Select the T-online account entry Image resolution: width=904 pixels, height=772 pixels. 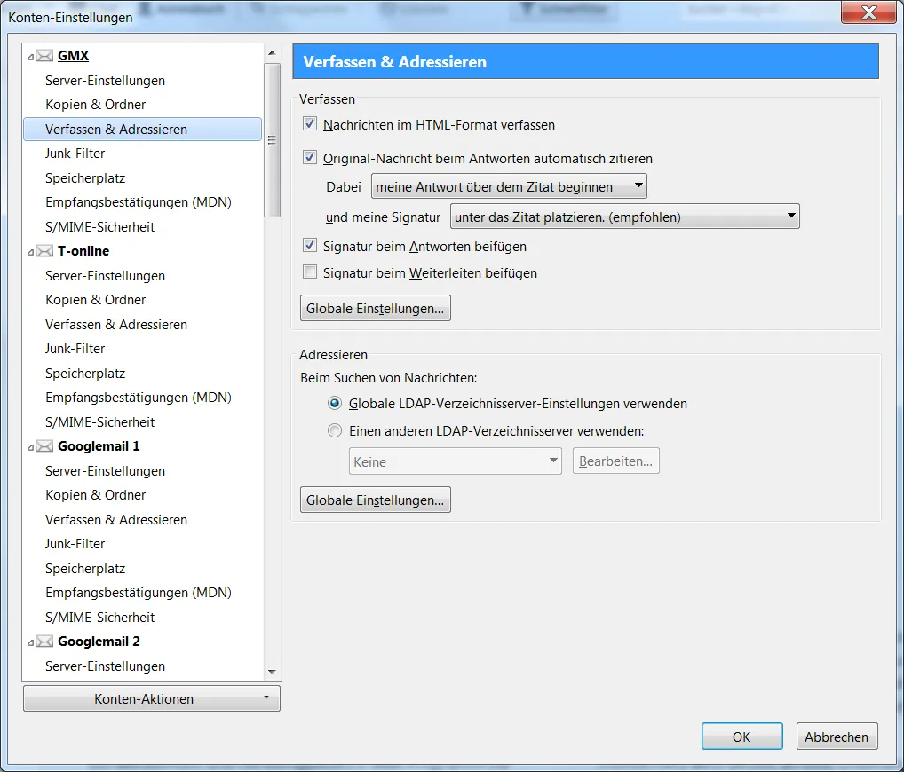click(83, 251)
